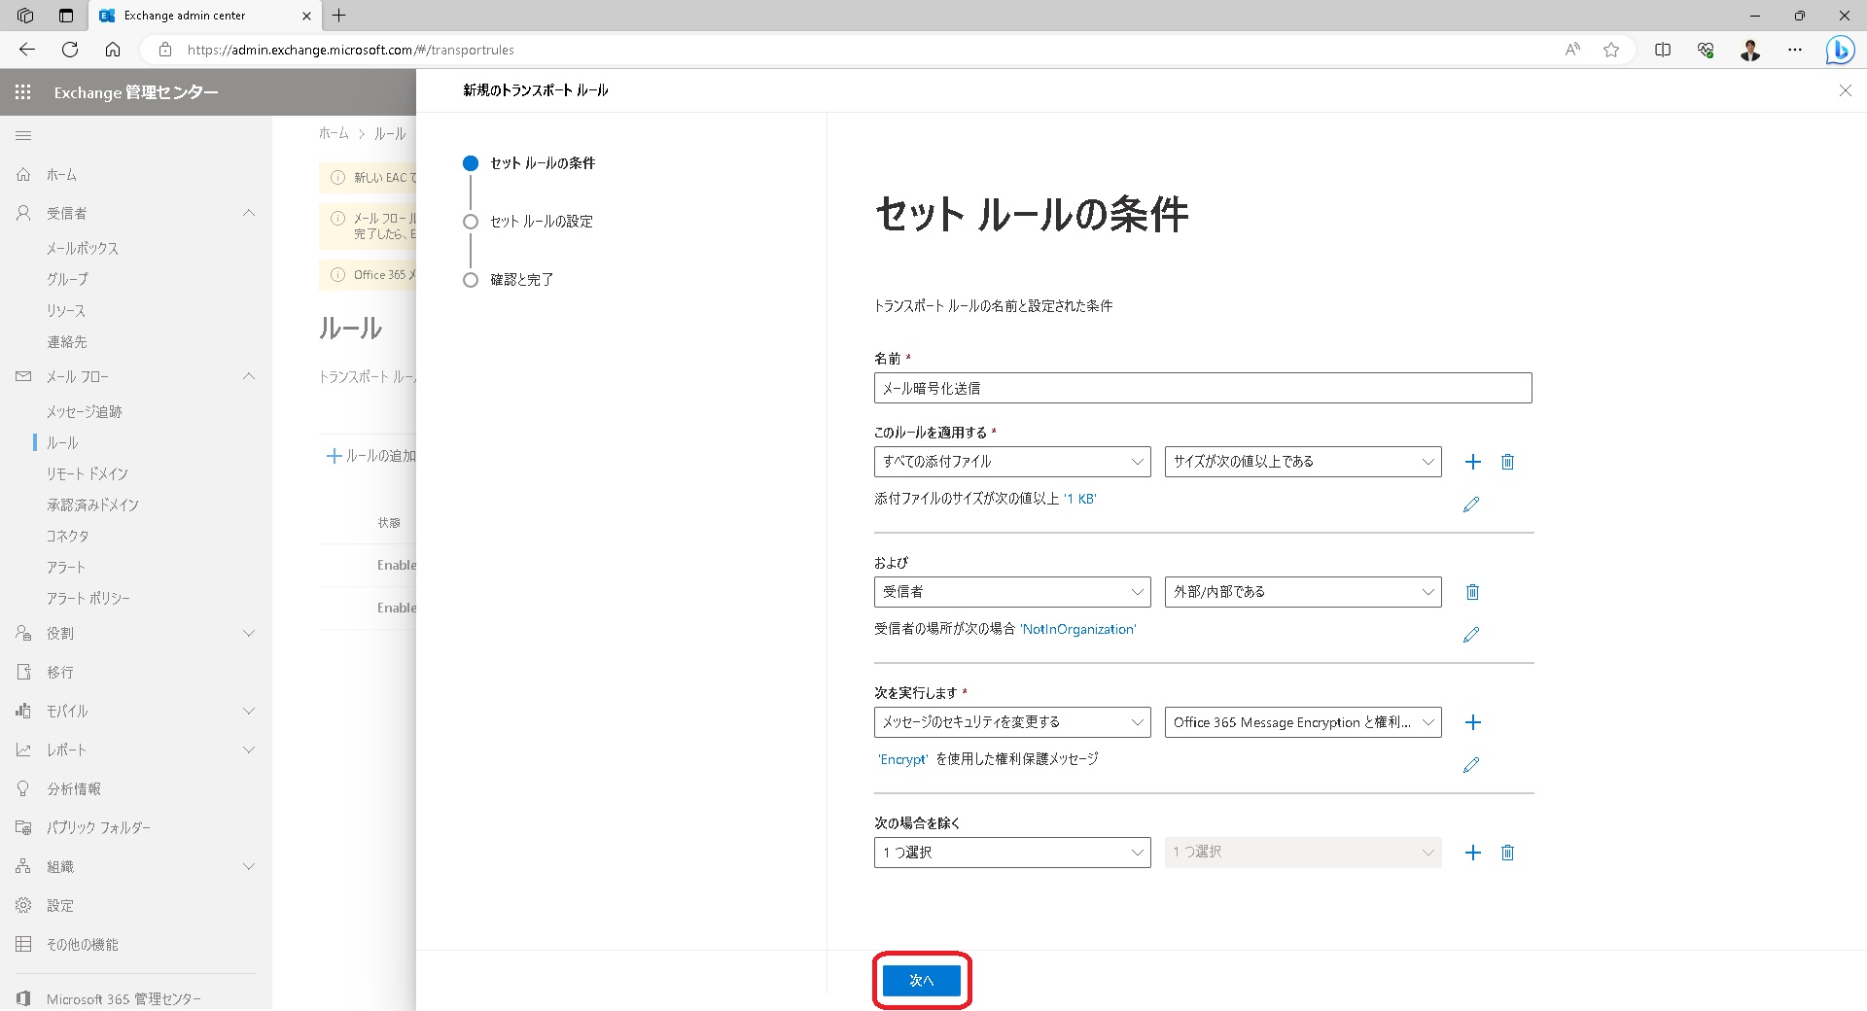Edit the 'Encrypt' action with the pencil icon
1867x1011 pixels.
tap(1471, 765)
